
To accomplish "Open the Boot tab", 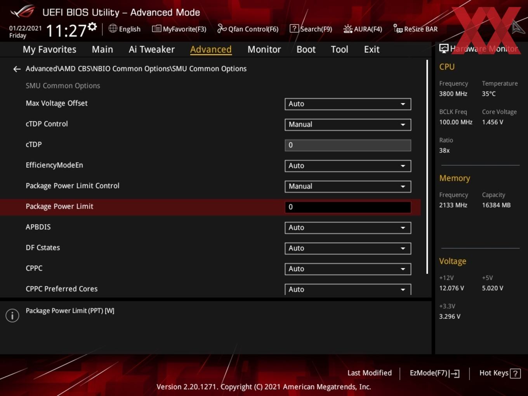I will [306, 49].
